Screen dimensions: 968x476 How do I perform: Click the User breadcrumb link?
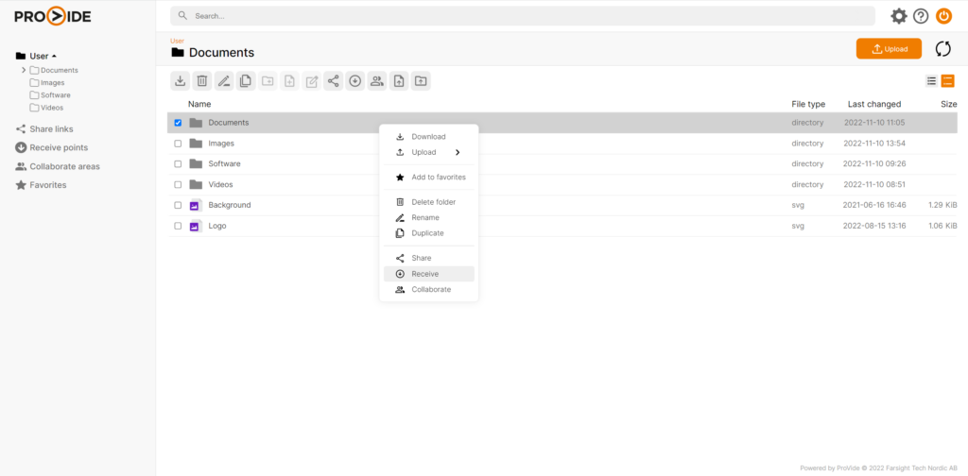click(x=177, y=41)
